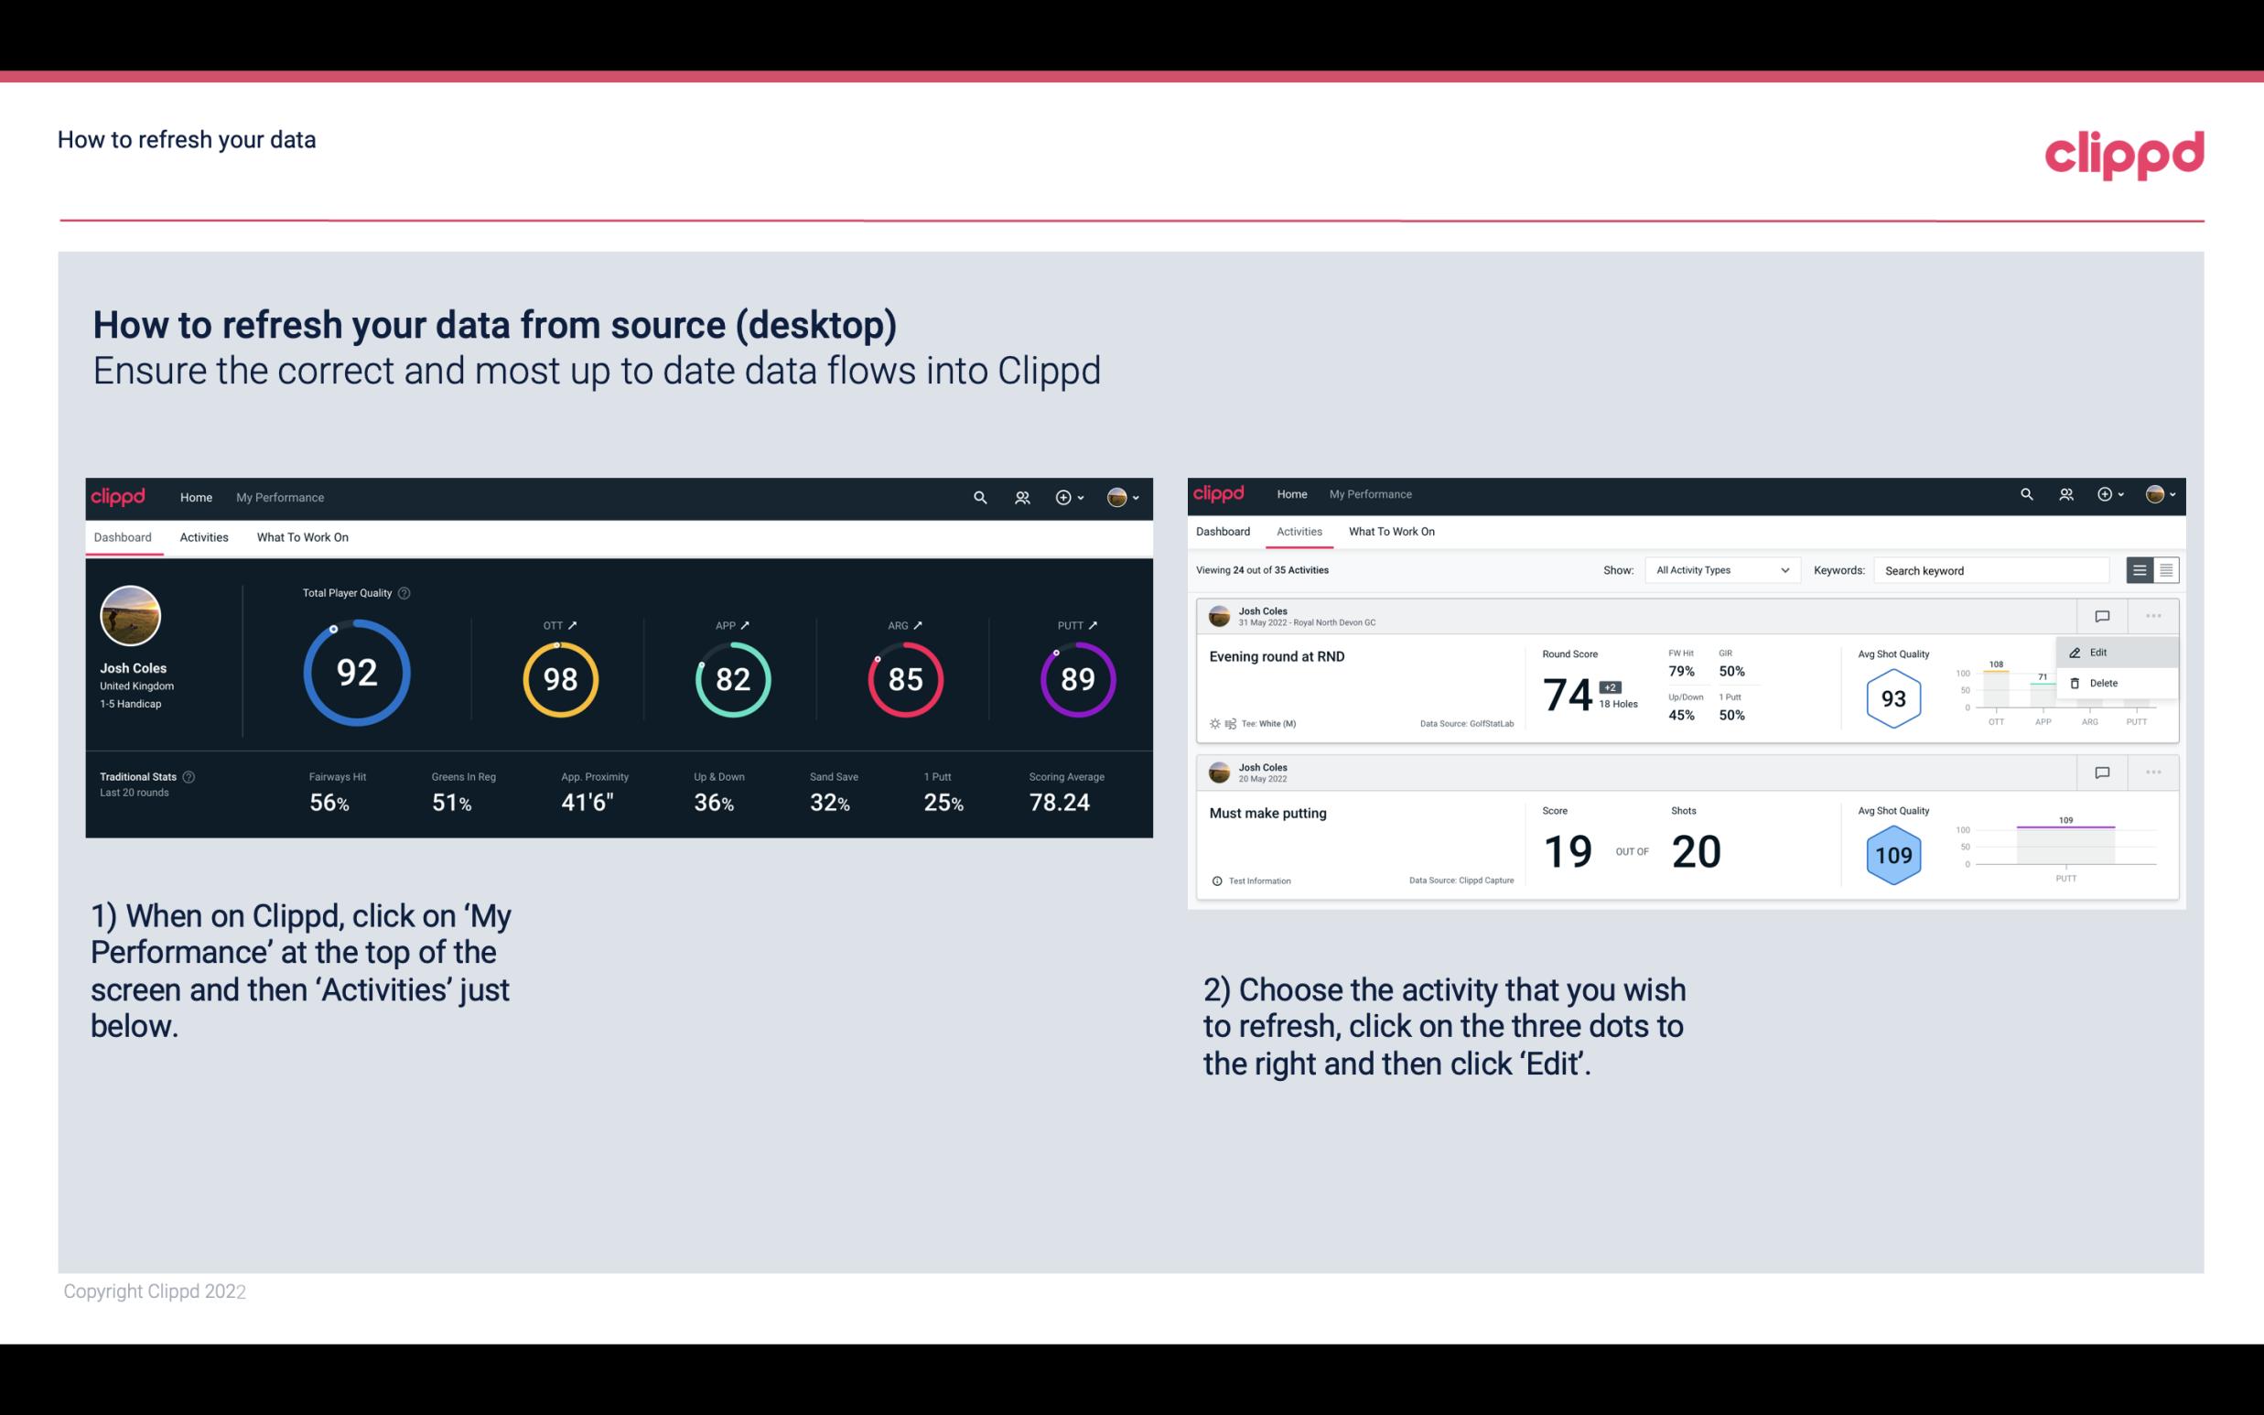Click the Clippd logo icon top right
The height and width of the screenshot is (1415, 2264).
click(x=2124, y=152)
